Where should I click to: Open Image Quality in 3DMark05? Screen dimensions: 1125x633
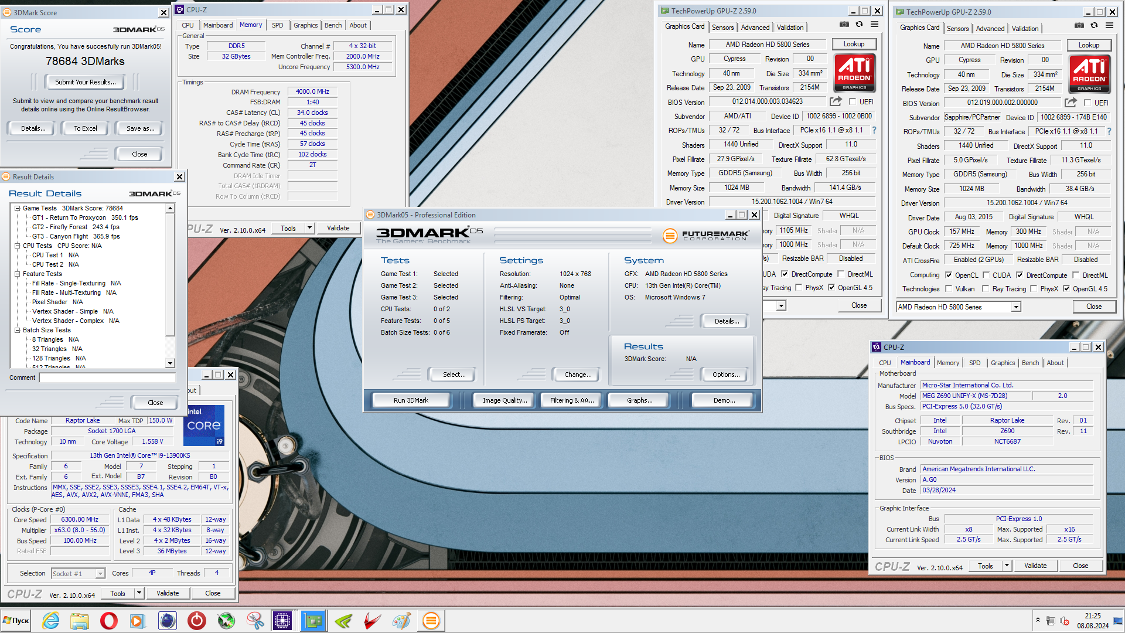tap(504, 400)
